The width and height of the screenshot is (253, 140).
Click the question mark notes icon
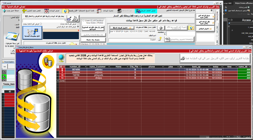[160, 39]
